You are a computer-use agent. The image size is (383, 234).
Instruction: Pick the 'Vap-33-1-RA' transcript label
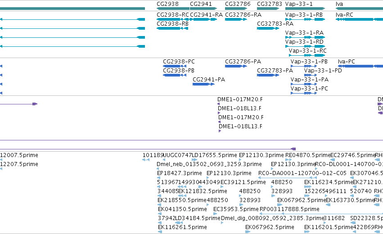[x=304, y=33]
